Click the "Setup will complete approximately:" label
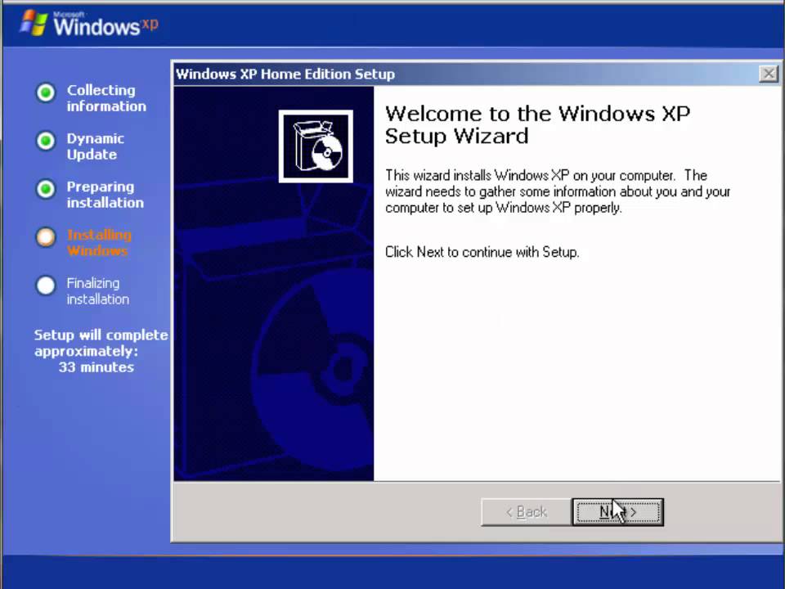Image resolution: width=785 pixels, height=589 pixels. click(101, 343)
